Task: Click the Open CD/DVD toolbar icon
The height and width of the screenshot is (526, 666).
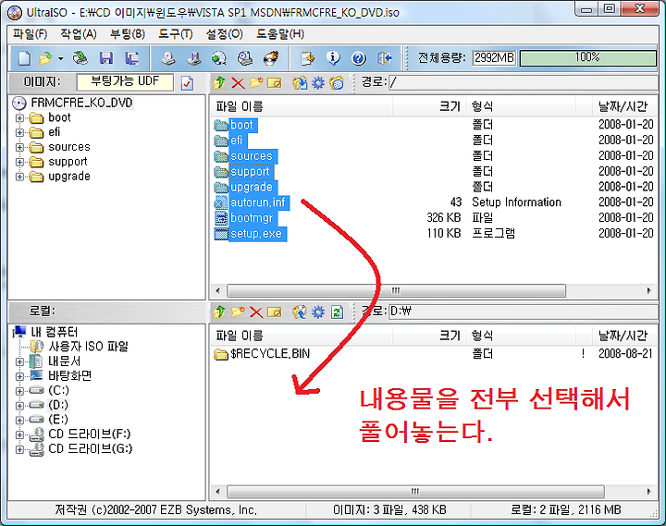Action: 80,58
